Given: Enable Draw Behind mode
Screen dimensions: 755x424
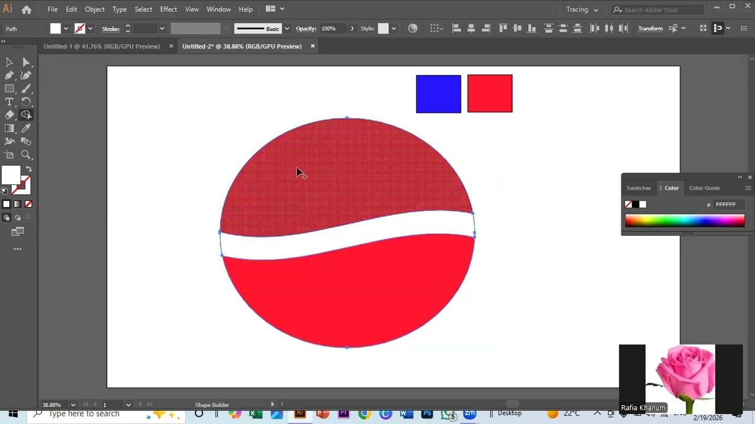Looking at the screenshot, I should click(x=17, y=217).
